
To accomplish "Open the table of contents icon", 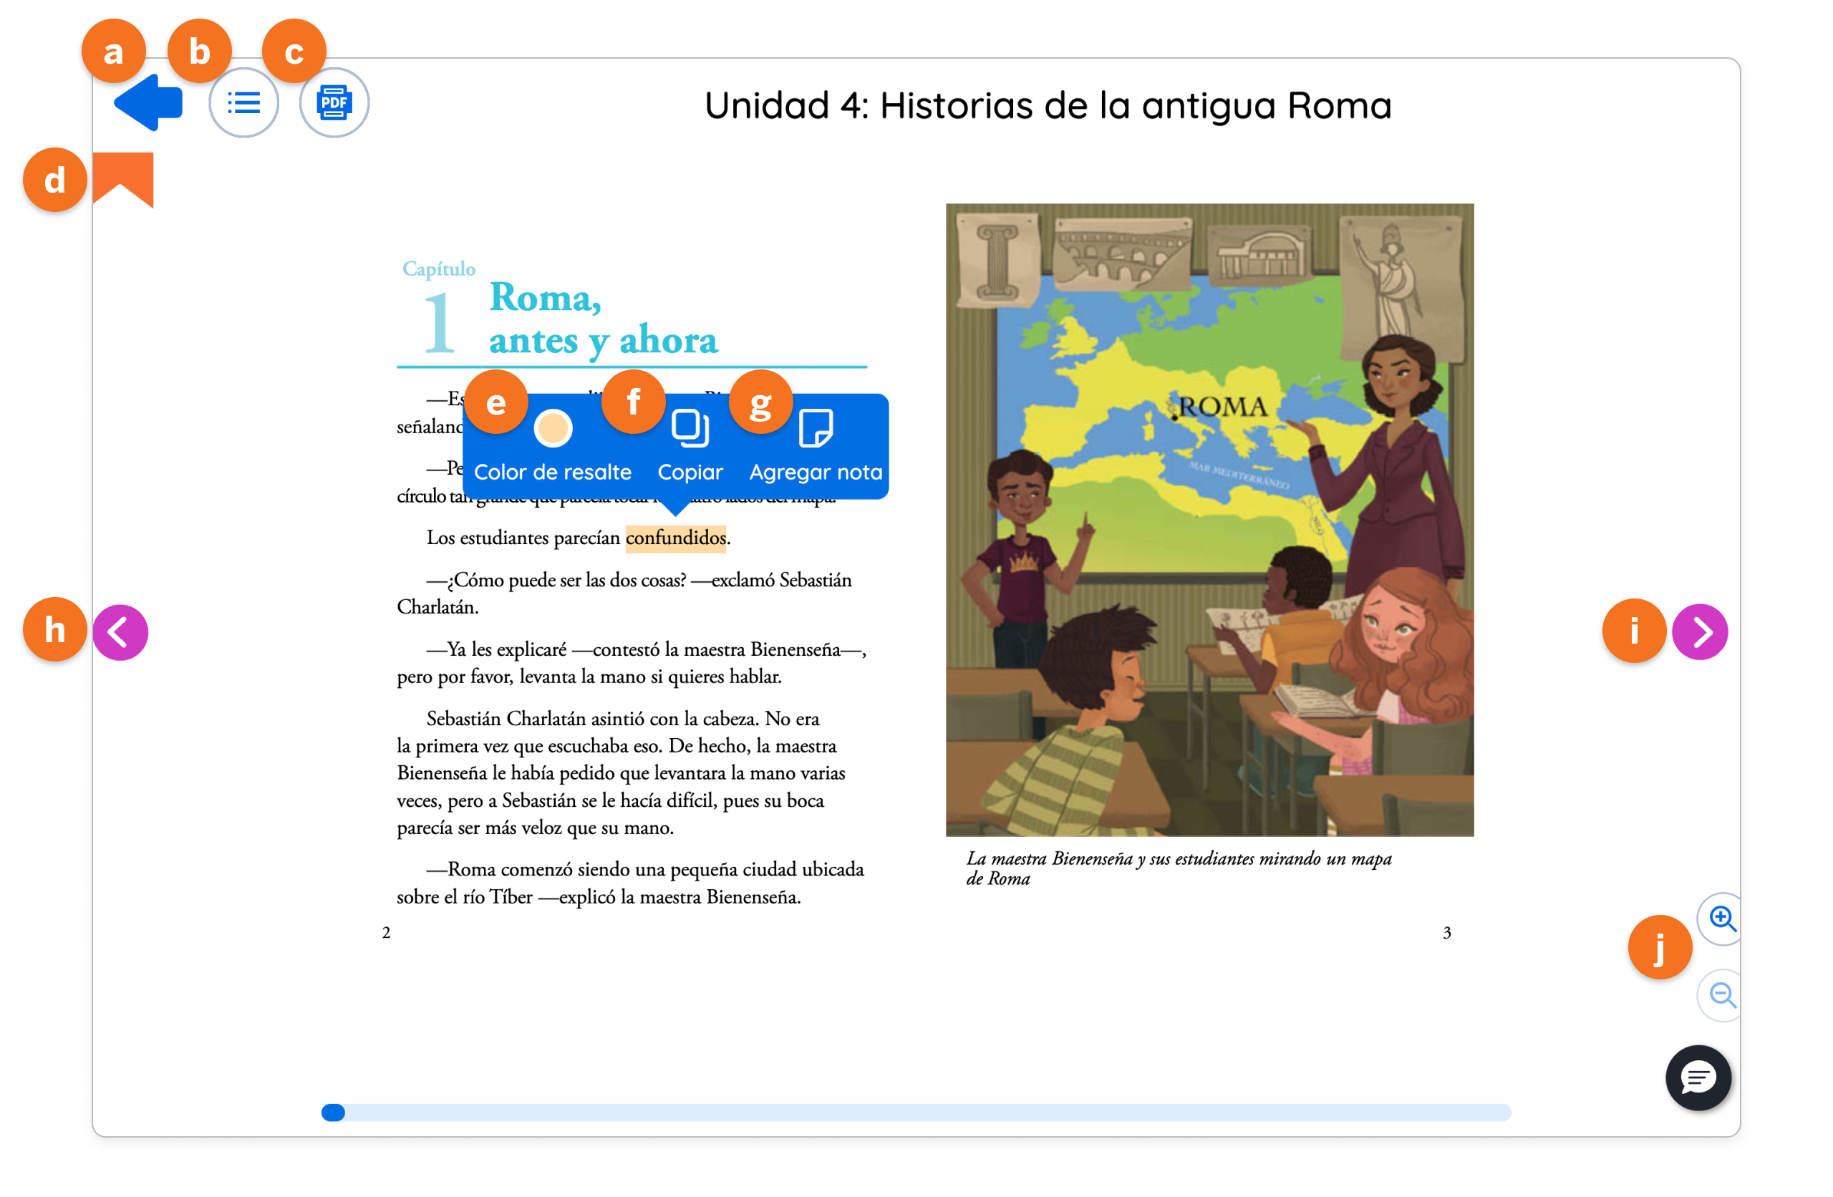I will [x=244, y=101].
